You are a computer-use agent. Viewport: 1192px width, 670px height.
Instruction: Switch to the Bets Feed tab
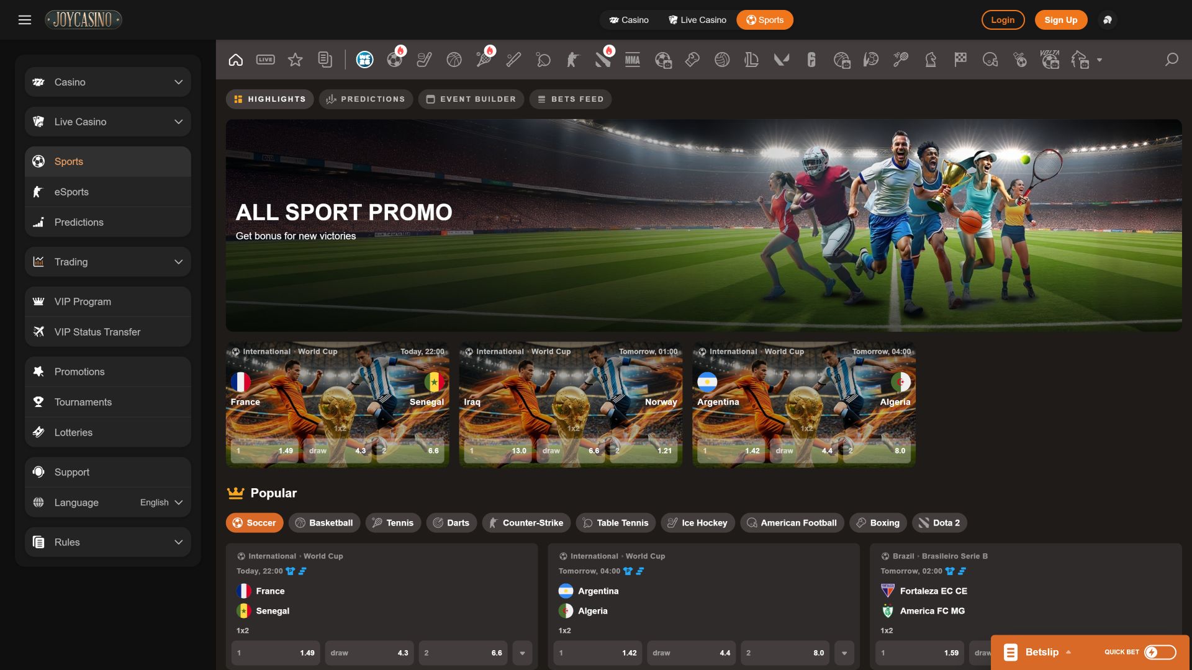click(570, 99)
